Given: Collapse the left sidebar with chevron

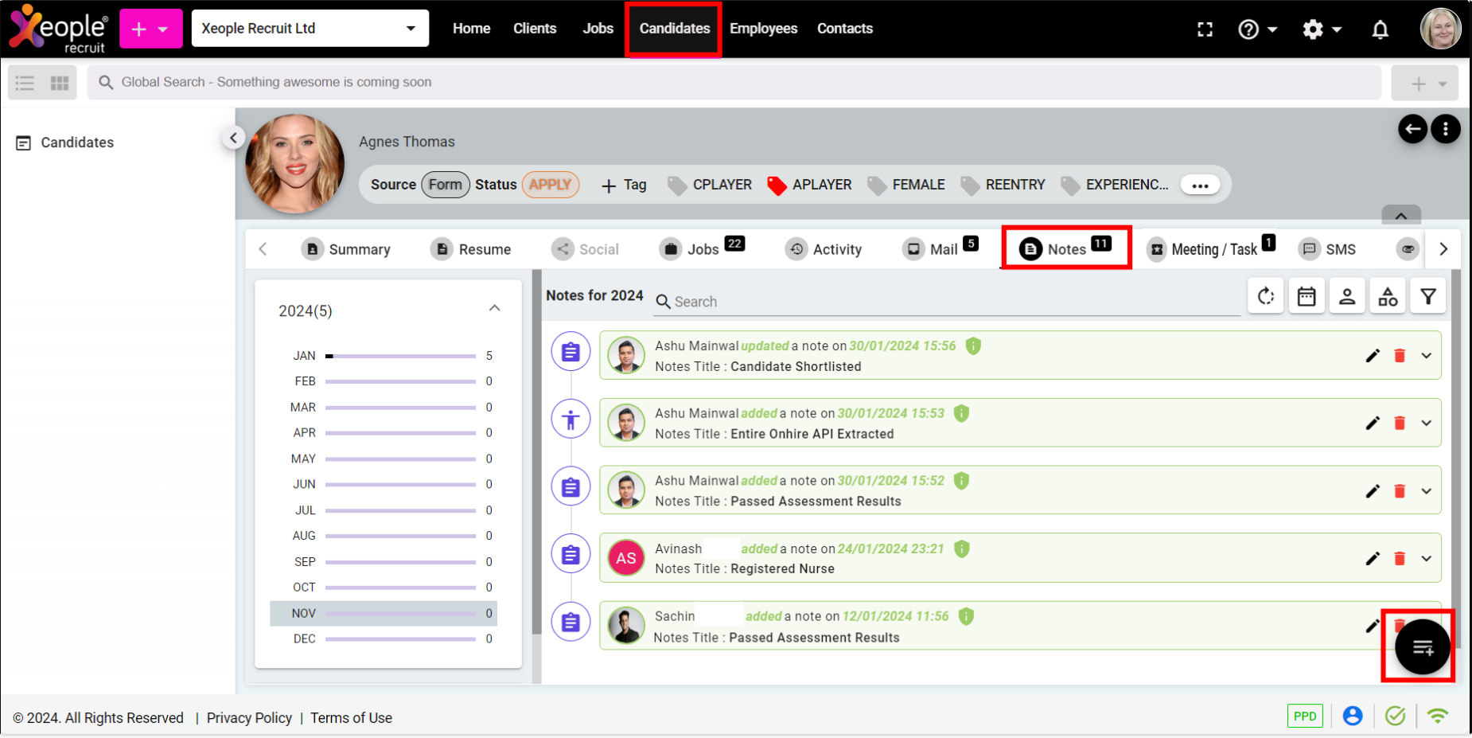Looking at the screenshot, I should (233, 138).
